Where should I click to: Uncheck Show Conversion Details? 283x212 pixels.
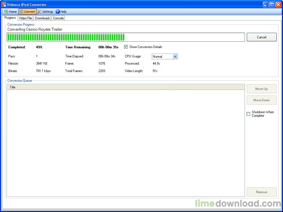tap(126, 47)
